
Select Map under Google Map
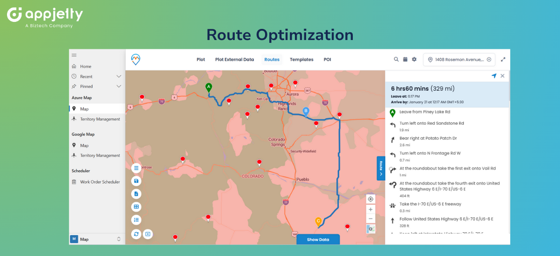[97, 145]
